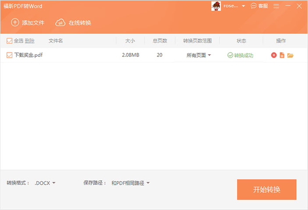Click the 20 total pages cell
This screenshot has height=210, width=308.
pyautogui.click(x=160, y=55)
